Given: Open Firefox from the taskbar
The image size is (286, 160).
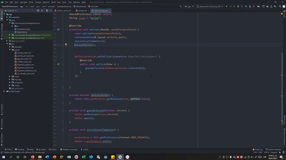Looking at the screenshot, I should click(33, 157).
